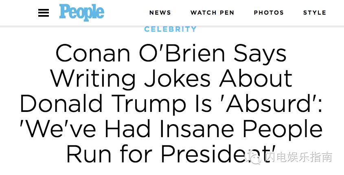Go to the WATCH PEN section
The width and height of the screenshot is (344, 175).
tap(212, 13)
